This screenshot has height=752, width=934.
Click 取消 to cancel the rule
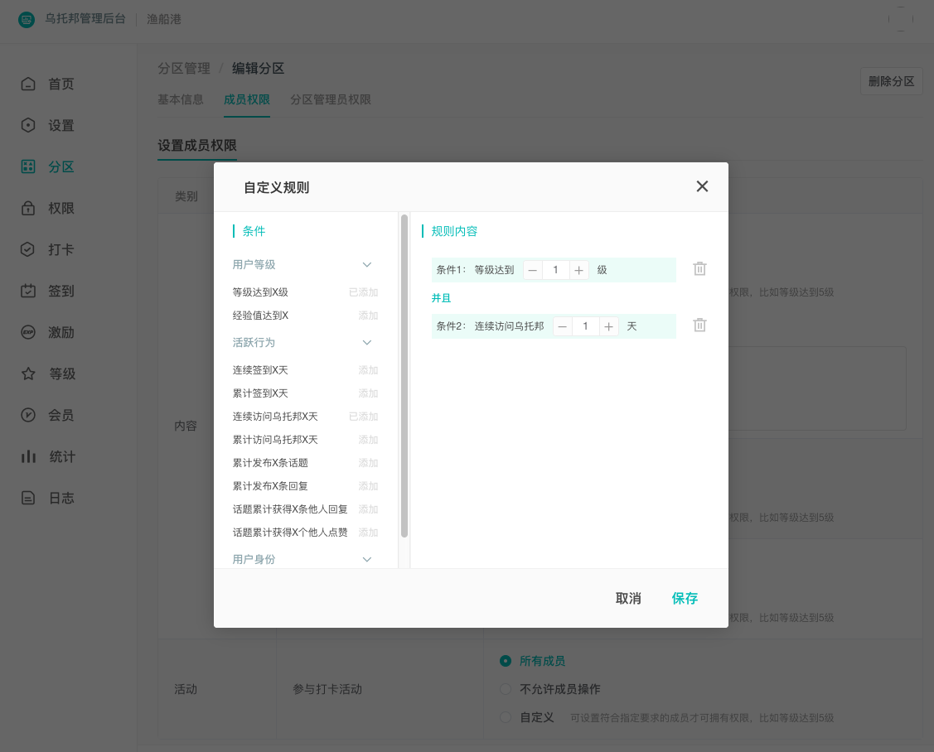coord(628,599)
